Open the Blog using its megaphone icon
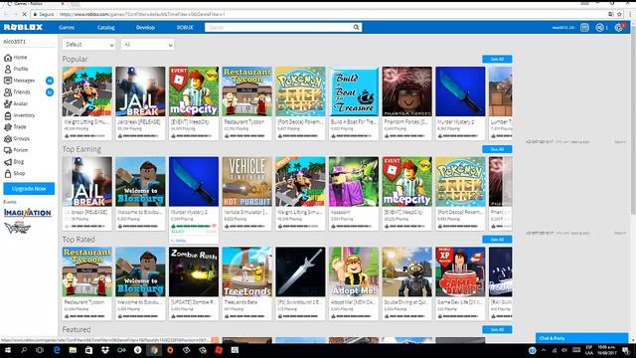Image resolution: width=636 pixels, height=358 pixels. pos(8,162)
